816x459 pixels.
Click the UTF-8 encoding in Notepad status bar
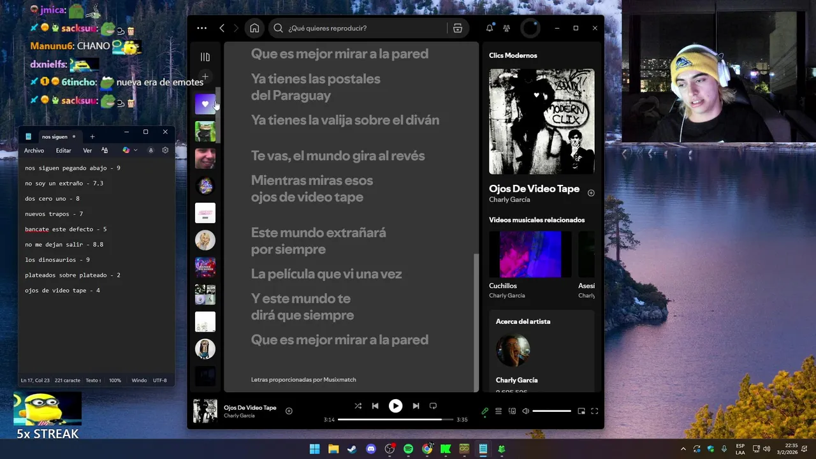159,381
